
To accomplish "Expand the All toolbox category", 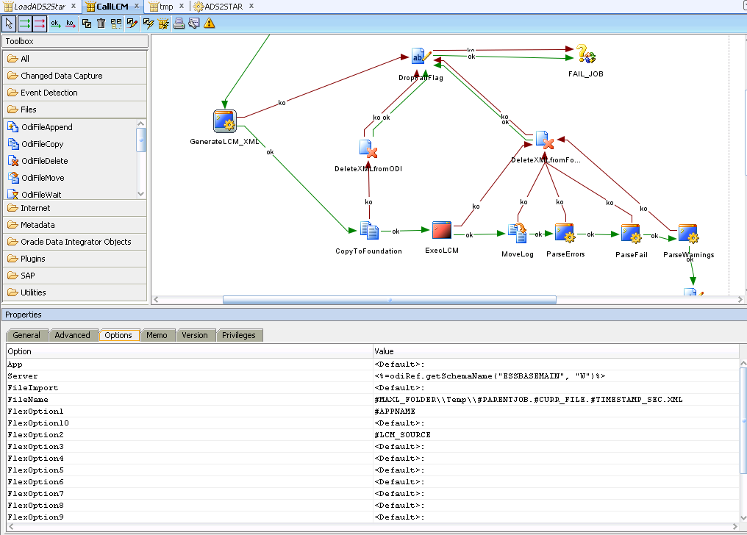I will tap(75, 59).
